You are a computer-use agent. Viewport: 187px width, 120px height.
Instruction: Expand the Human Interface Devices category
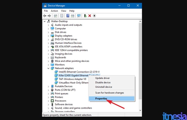click(48, 43)
